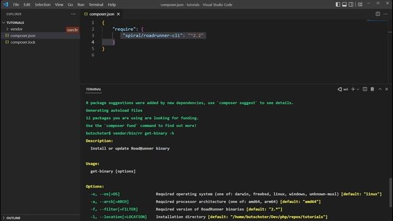Click the "require" key in the editor
Image resolution: width=393 pixels, height=221 pixels.
(124, 29)
